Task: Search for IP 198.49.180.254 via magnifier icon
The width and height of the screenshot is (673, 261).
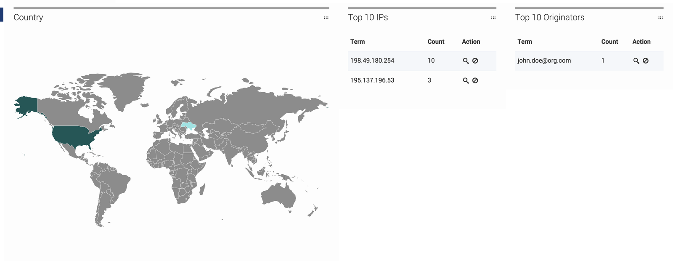Action: [466, 61]
